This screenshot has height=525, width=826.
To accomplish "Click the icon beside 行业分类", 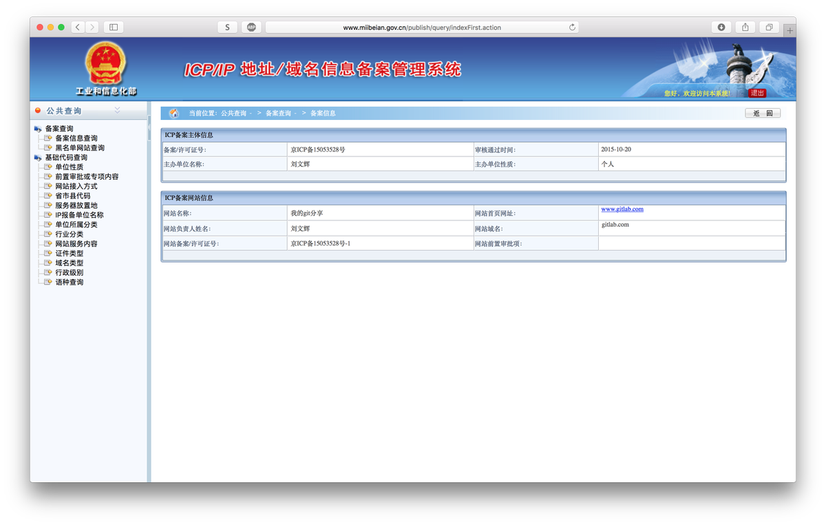I will tap(48, 234).
